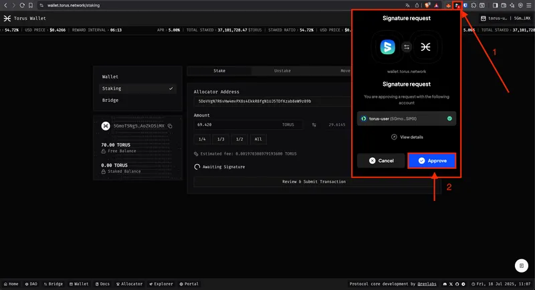Open the floating notes icon at bottom right
Image resolution: width=535 pixels, height=290 pixels.
(x=520, y=265)
